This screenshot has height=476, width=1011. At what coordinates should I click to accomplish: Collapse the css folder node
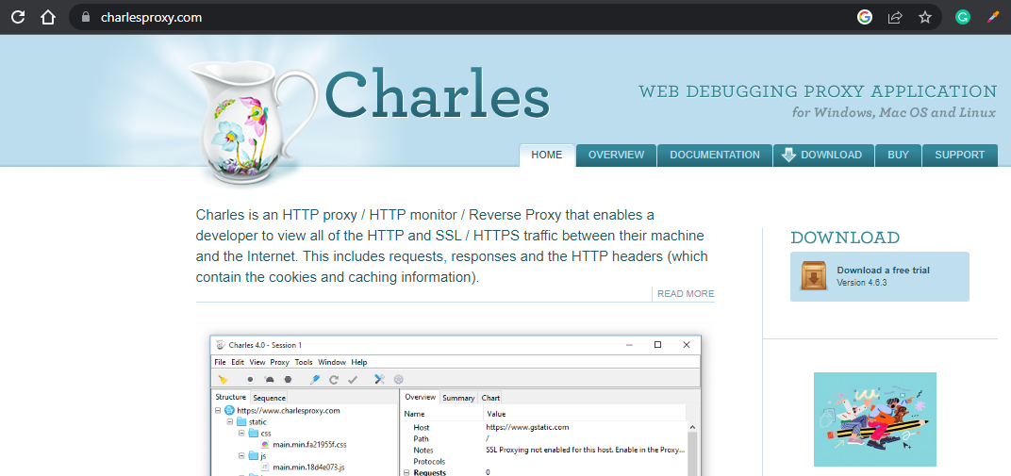coord(241,433)
